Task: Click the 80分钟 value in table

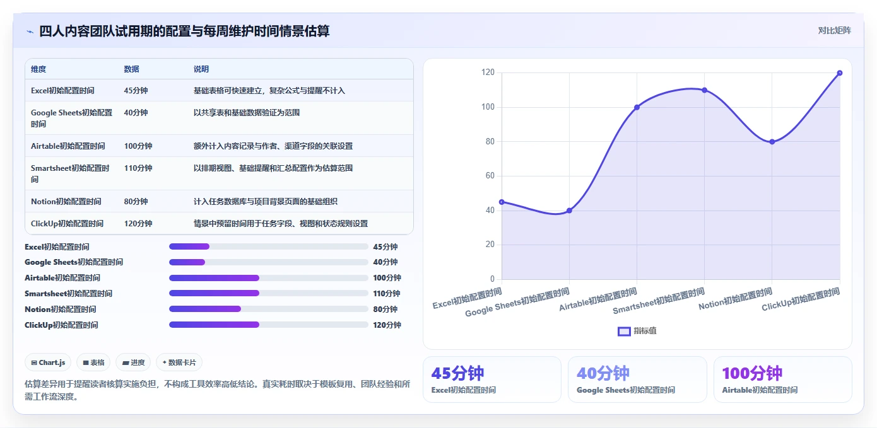Action: tap(136, 202)
